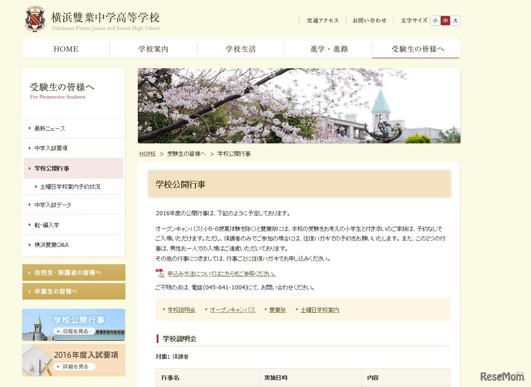Click the 2016年度入試要項 詳細を見る banner
Viewport: 531px width, 387px height.
pyautogui.click(x=74, y=360)
